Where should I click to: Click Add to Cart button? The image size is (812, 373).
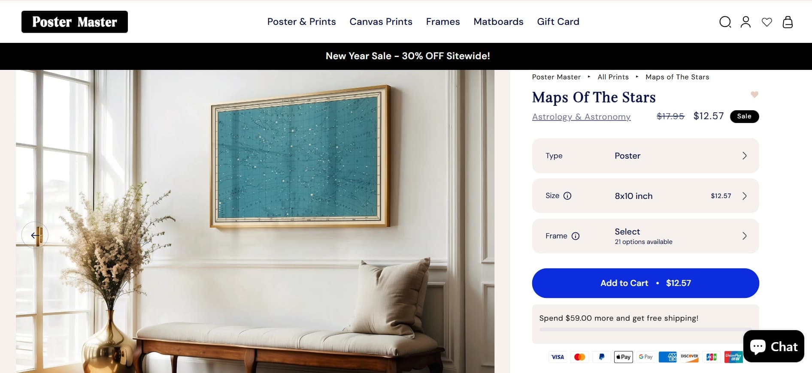click(x=645, y=283)
